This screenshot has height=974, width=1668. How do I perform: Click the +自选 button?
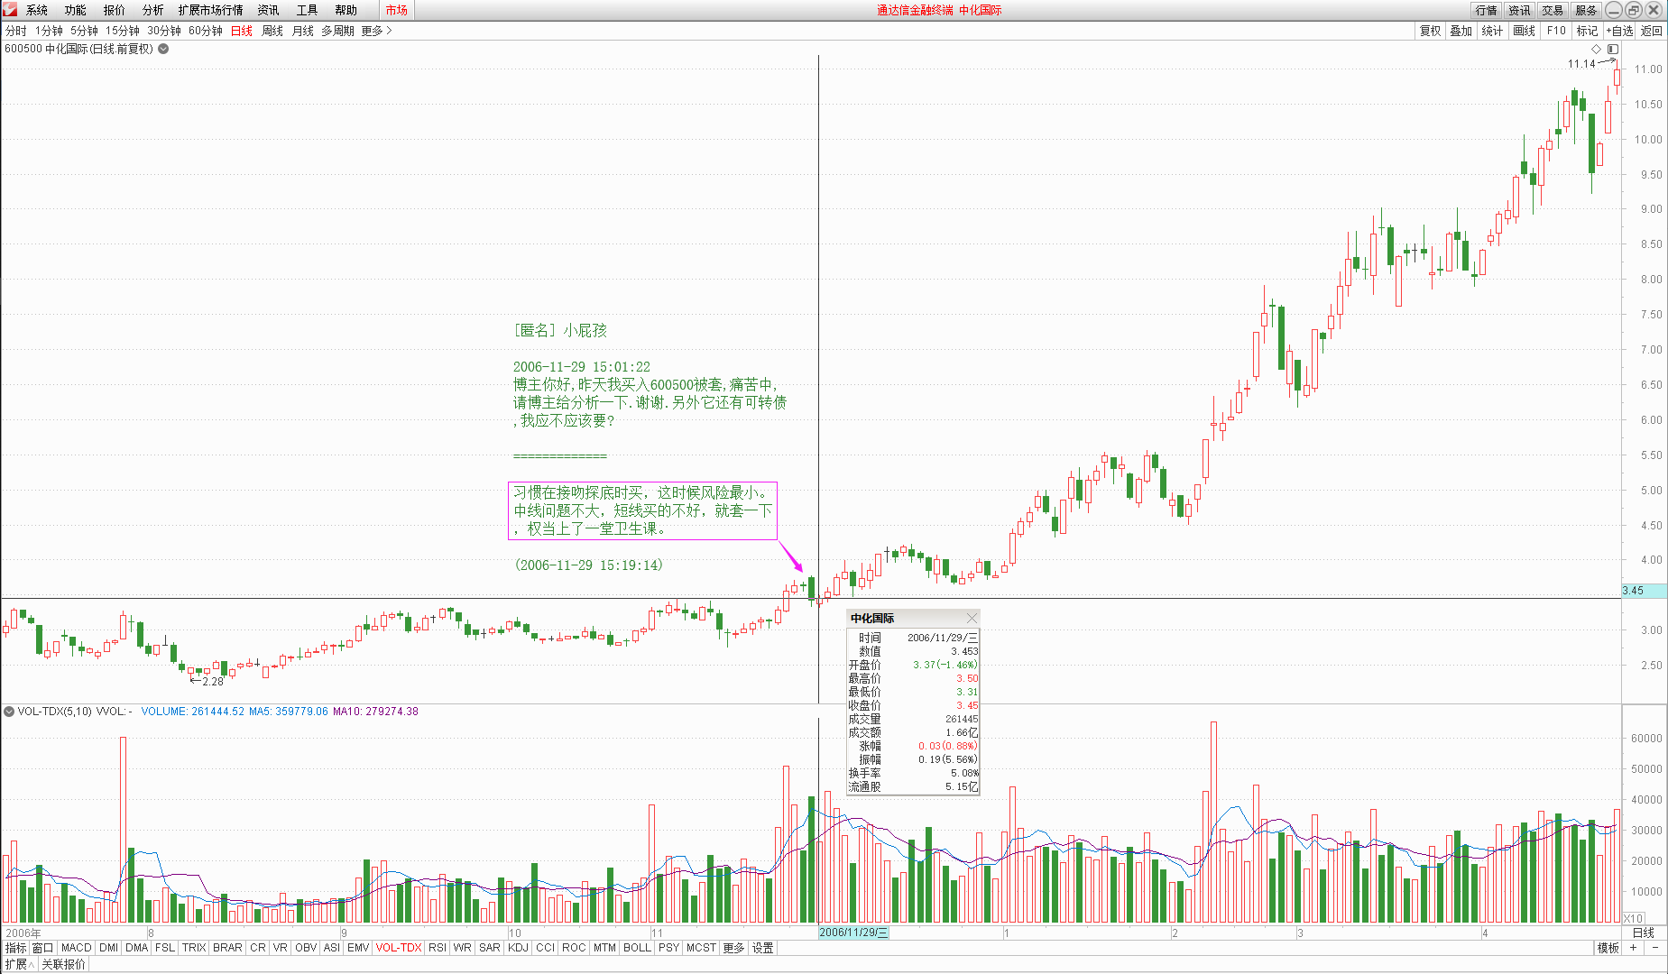coord(1620,31)
